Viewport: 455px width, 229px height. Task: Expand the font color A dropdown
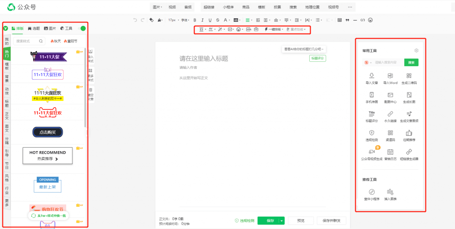tap(229, 20)
